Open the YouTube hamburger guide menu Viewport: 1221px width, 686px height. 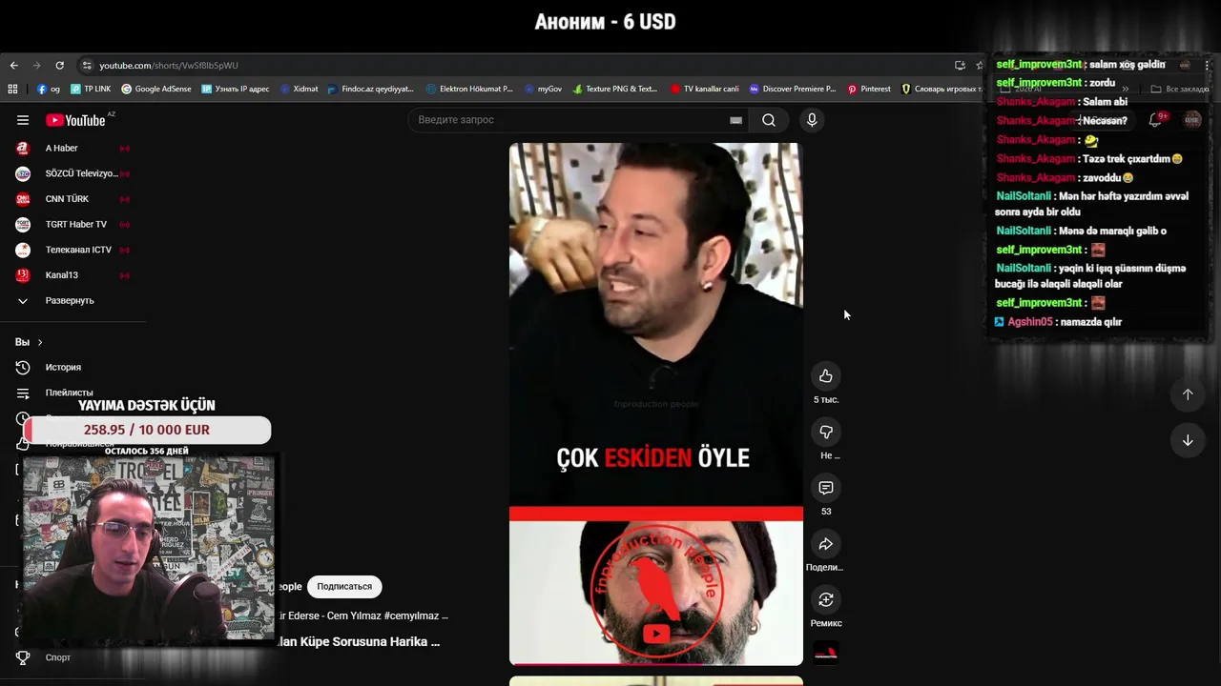(x=23, y=120)
